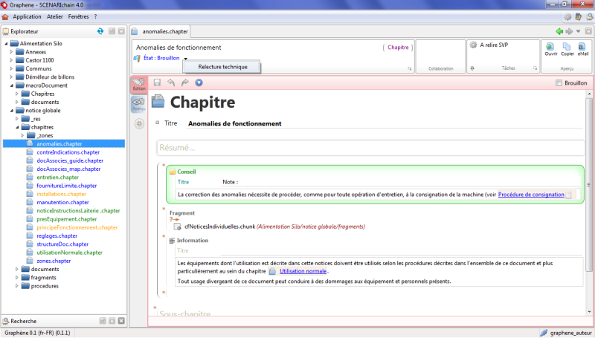Click the Ouvrir preview icon
The height and width of the screenshot is (338, 595).
[x=551, y=46]
